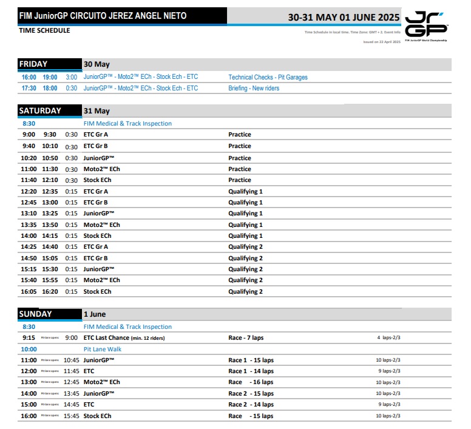471x429 pixels.
Task: Click 'Stock ECh' in the 11:40 Practice row
Action: [97, 180]
